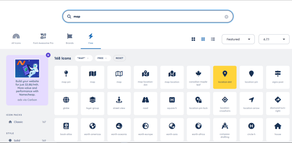Choose the circle-h icon
This screenshot has width=292, height=143.
point(251,130)
